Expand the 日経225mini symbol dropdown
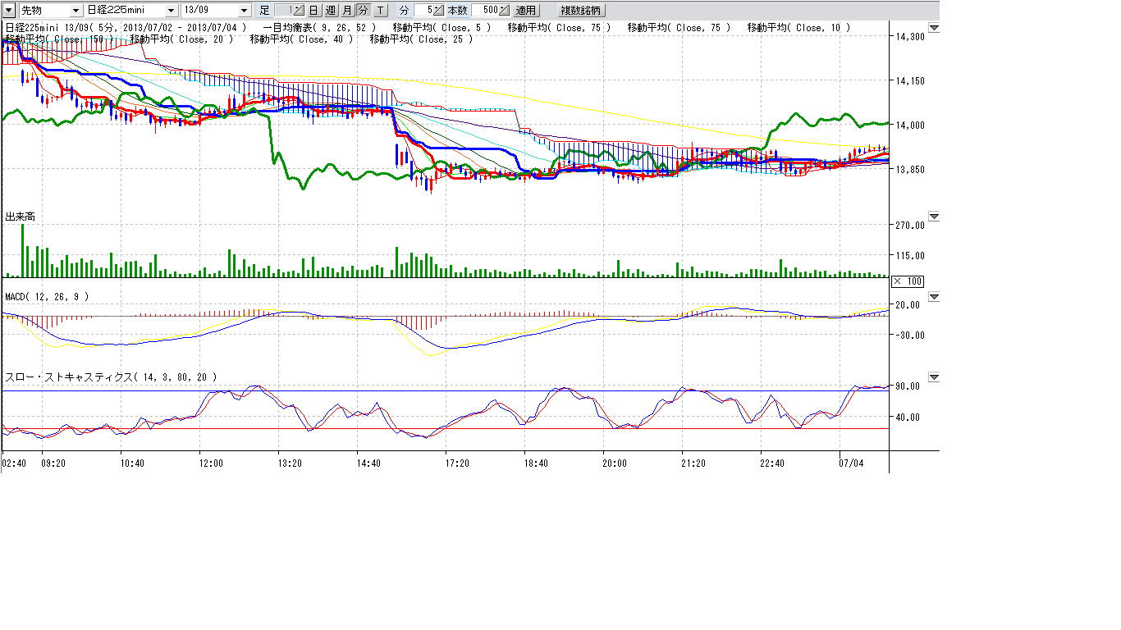This screenshot has width=1121, height=630. pos(171,11)
